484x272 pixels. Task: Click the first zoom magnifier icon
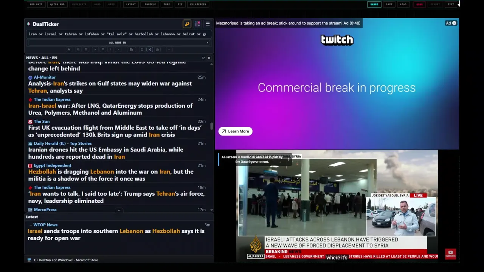tap(78, 49)
